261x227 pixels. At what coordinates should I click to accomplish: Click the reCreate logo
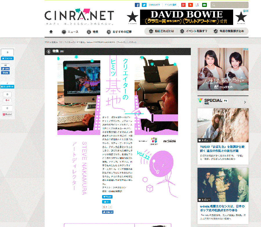tap(169, 141)
